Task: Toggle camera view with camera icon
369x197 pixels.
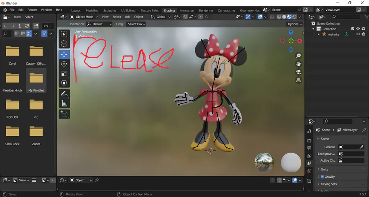Action: pyautogui.click(x=298, y=72)
